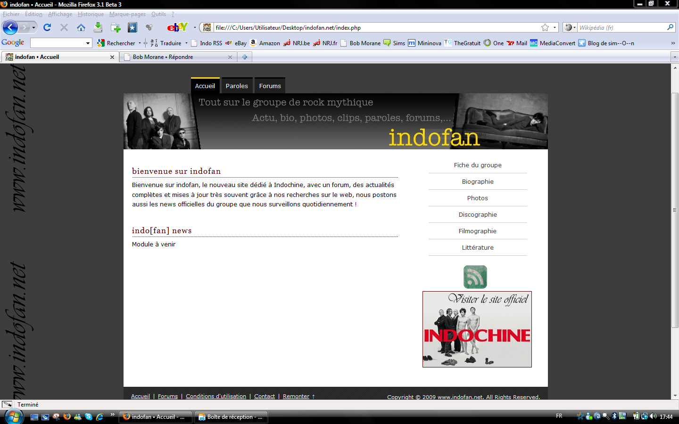Focus the address bar URL field

(377, 27)
